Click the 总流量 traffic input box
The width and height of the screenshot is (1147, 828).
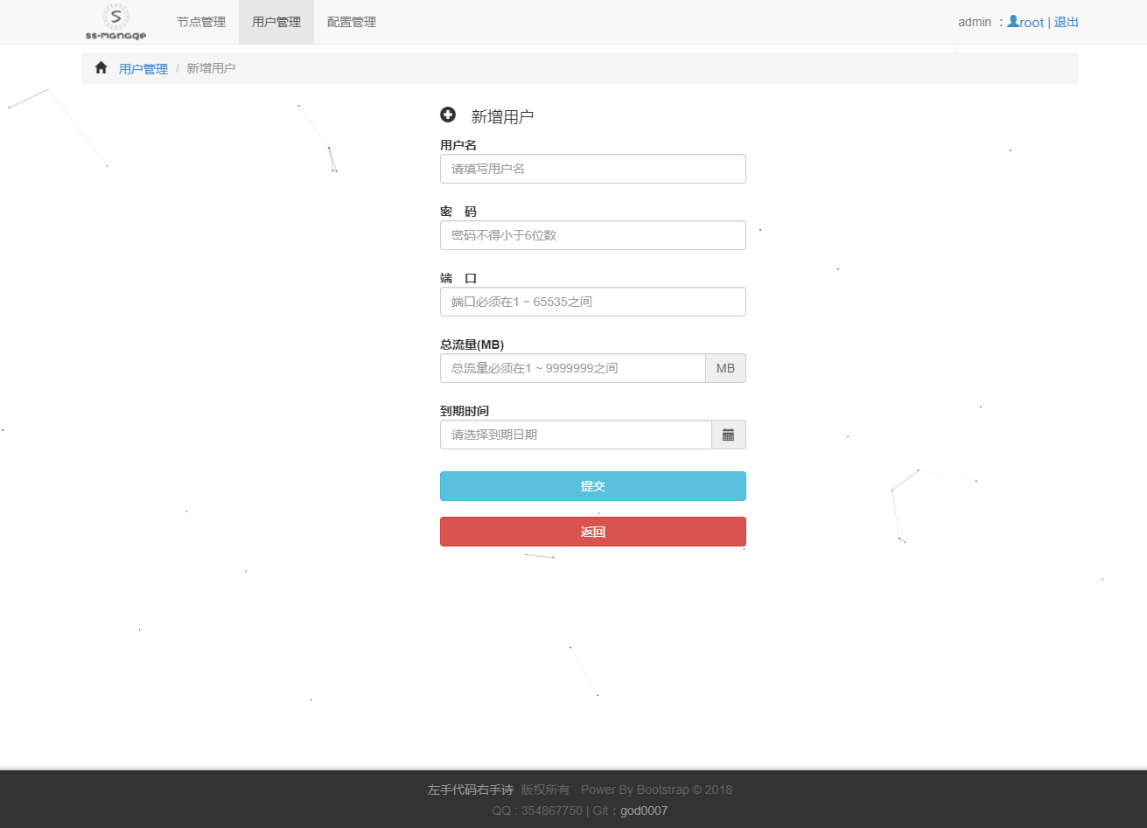[x=572, y=368]
